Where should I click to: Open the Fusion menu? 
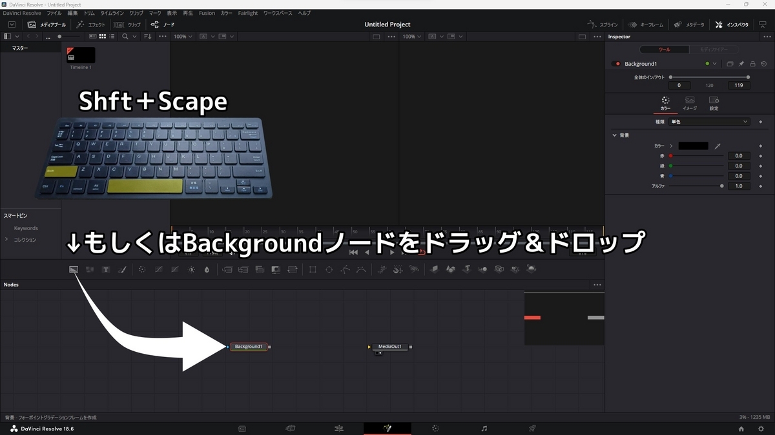[207, 13]
